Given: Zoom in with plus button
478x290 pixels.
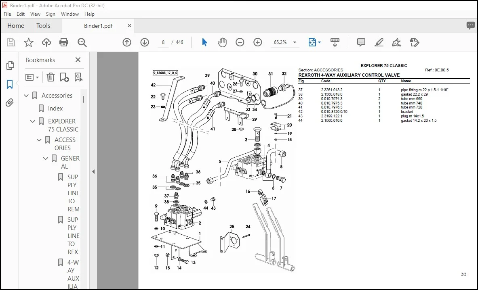Looking at the screenshot, I should pyautogui.click(x=258, y=42).
